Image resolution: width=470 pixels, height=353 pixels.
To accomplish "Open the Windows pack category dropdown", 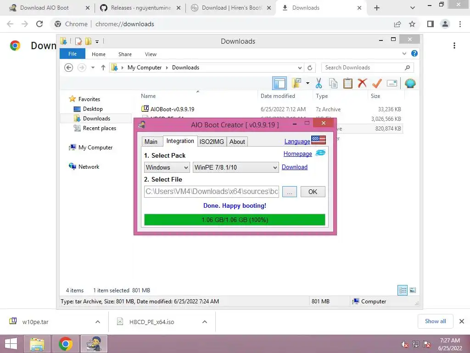I will tap(167, 167).
